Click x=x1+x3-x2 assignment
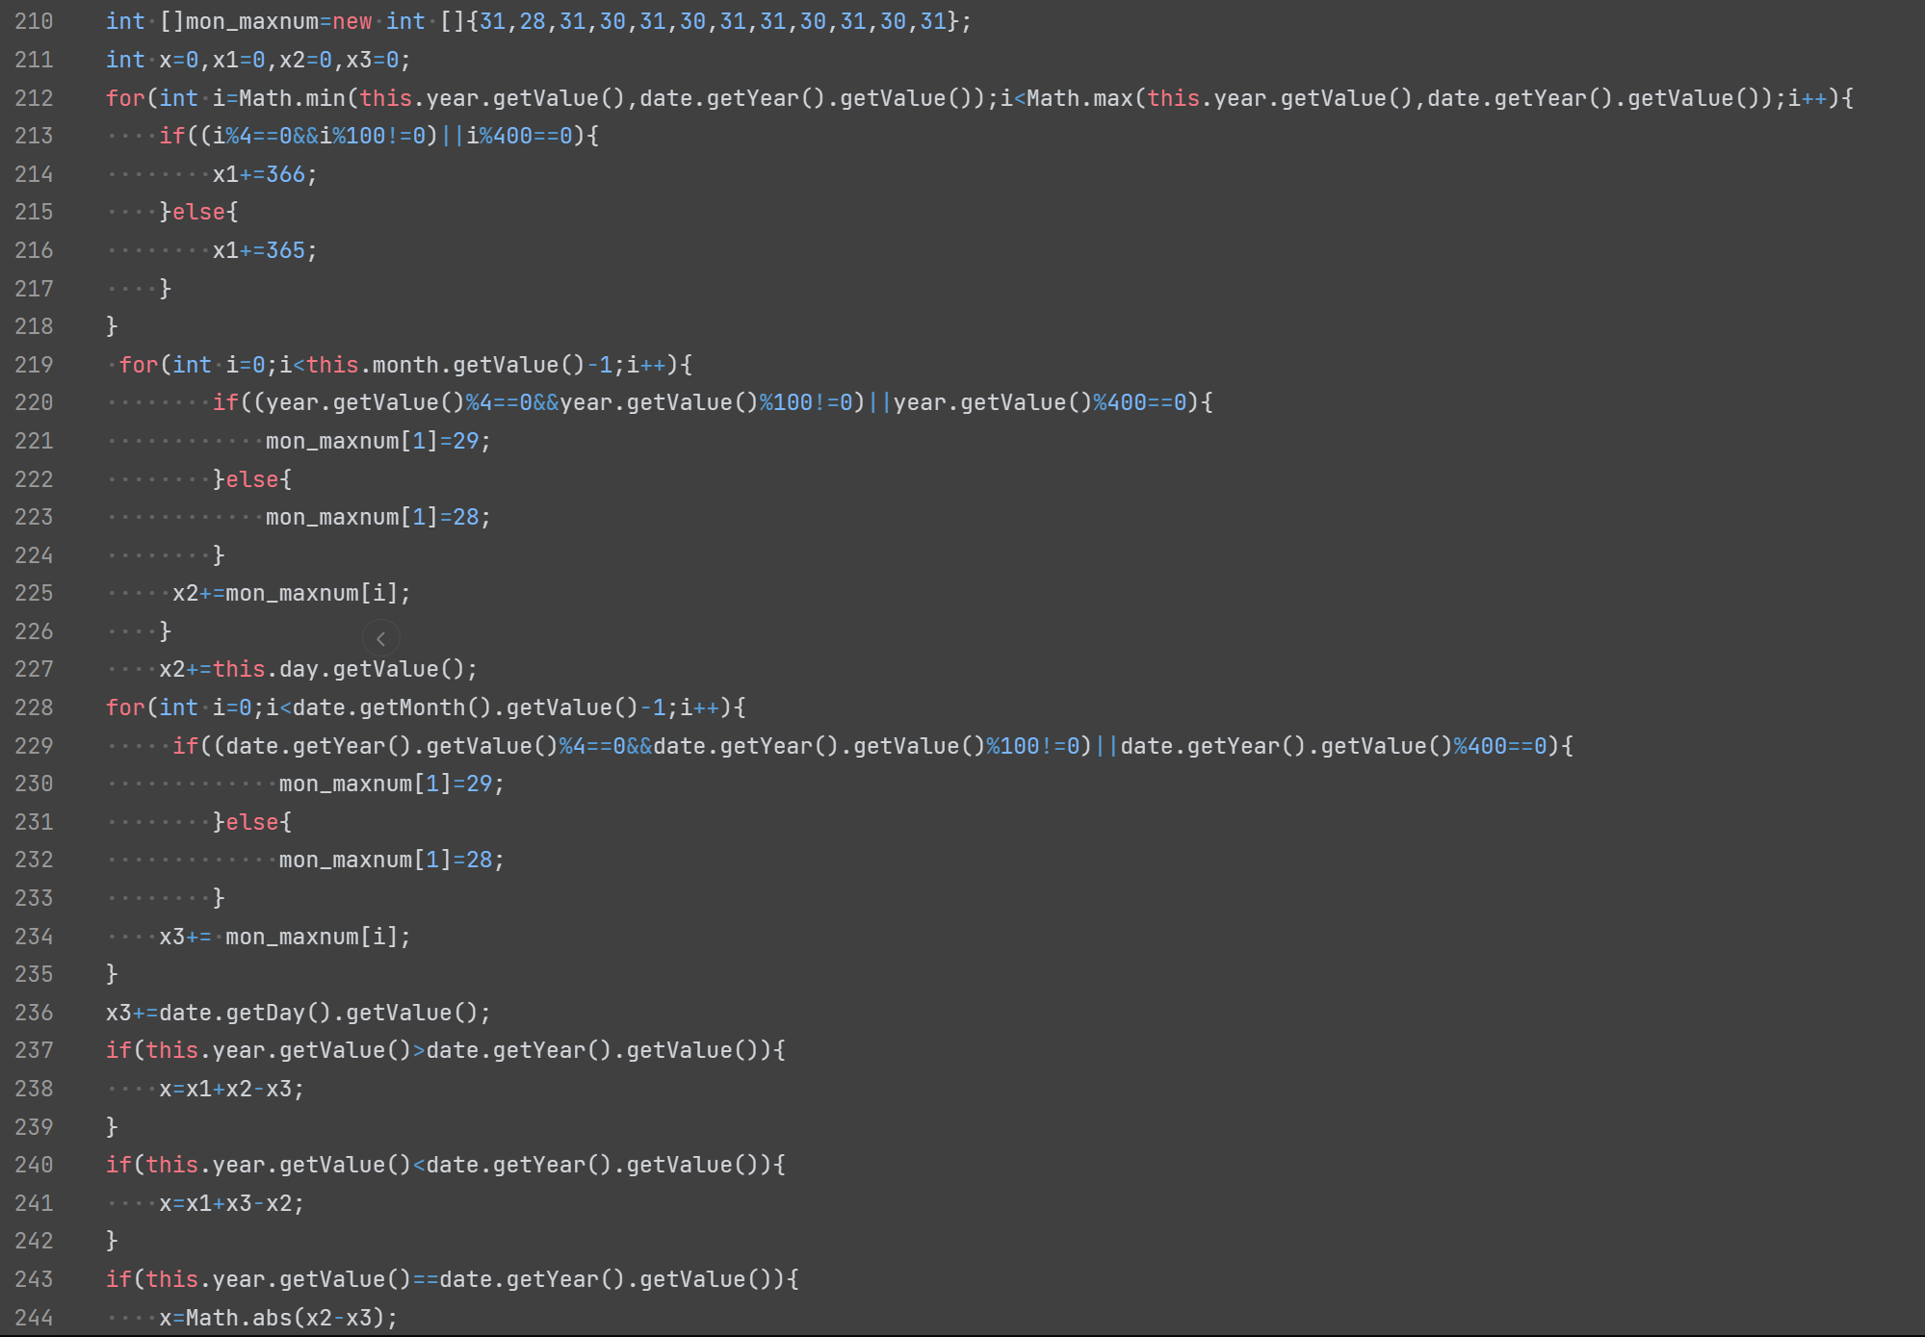 click(x=231, y=1203)
